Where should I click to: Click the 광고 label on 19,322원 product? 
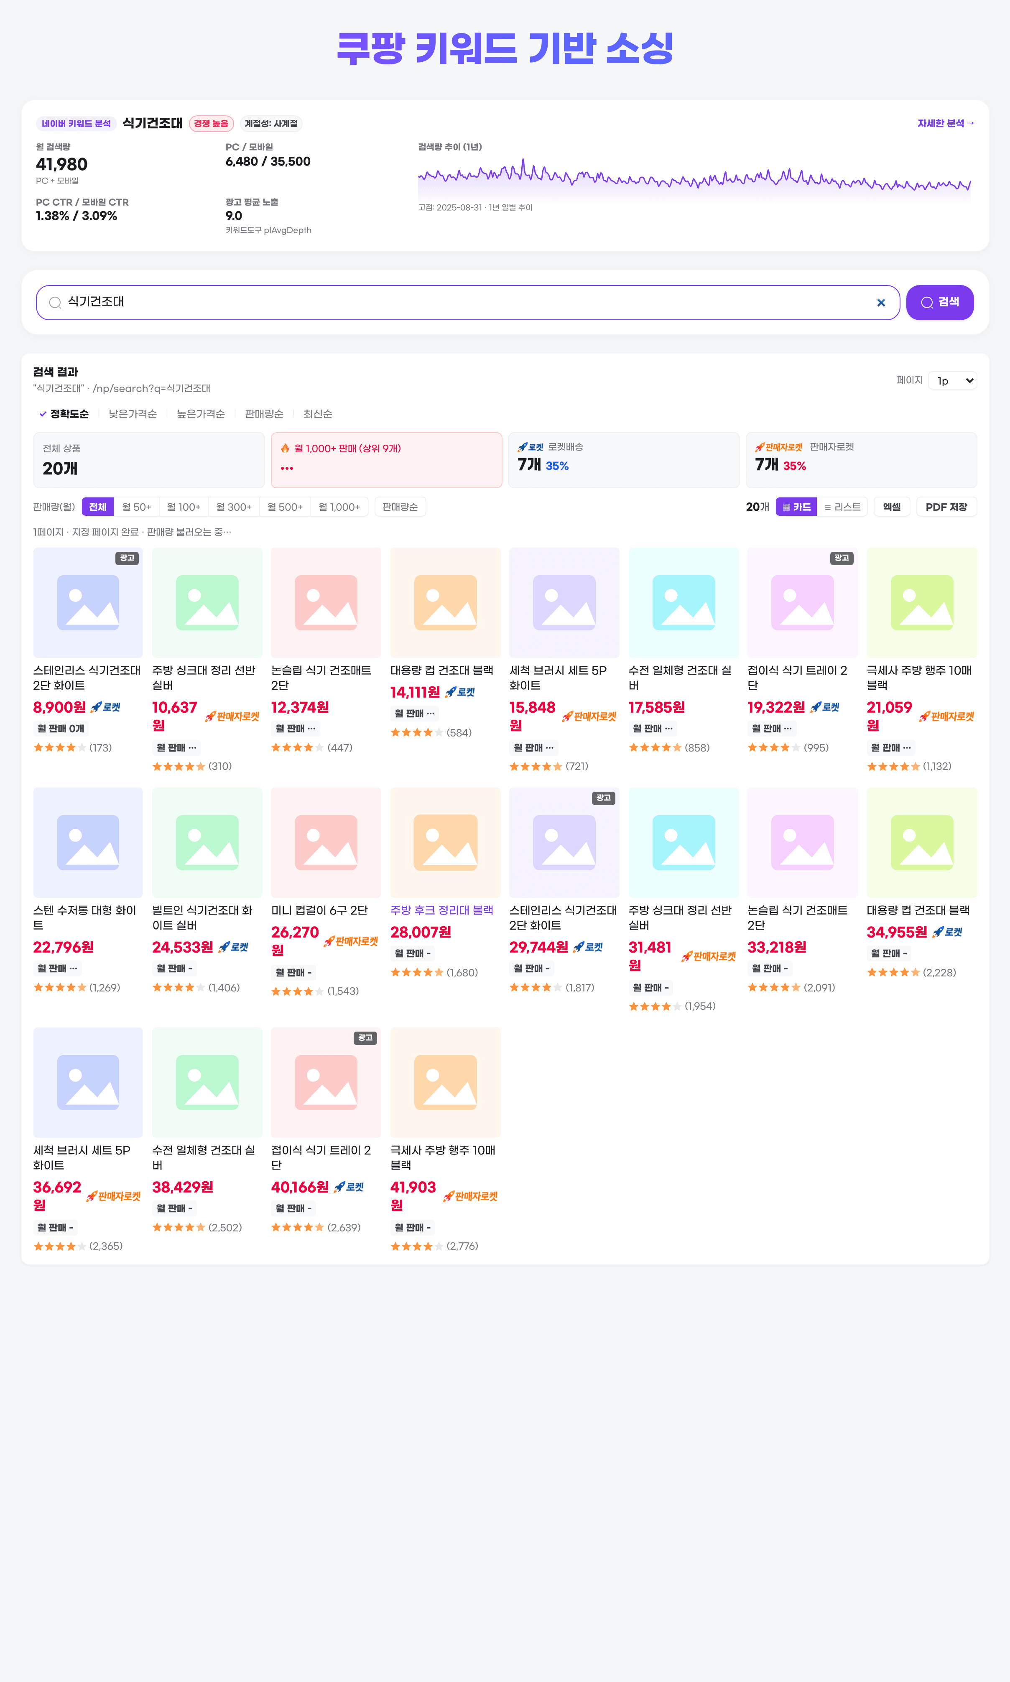842,558
